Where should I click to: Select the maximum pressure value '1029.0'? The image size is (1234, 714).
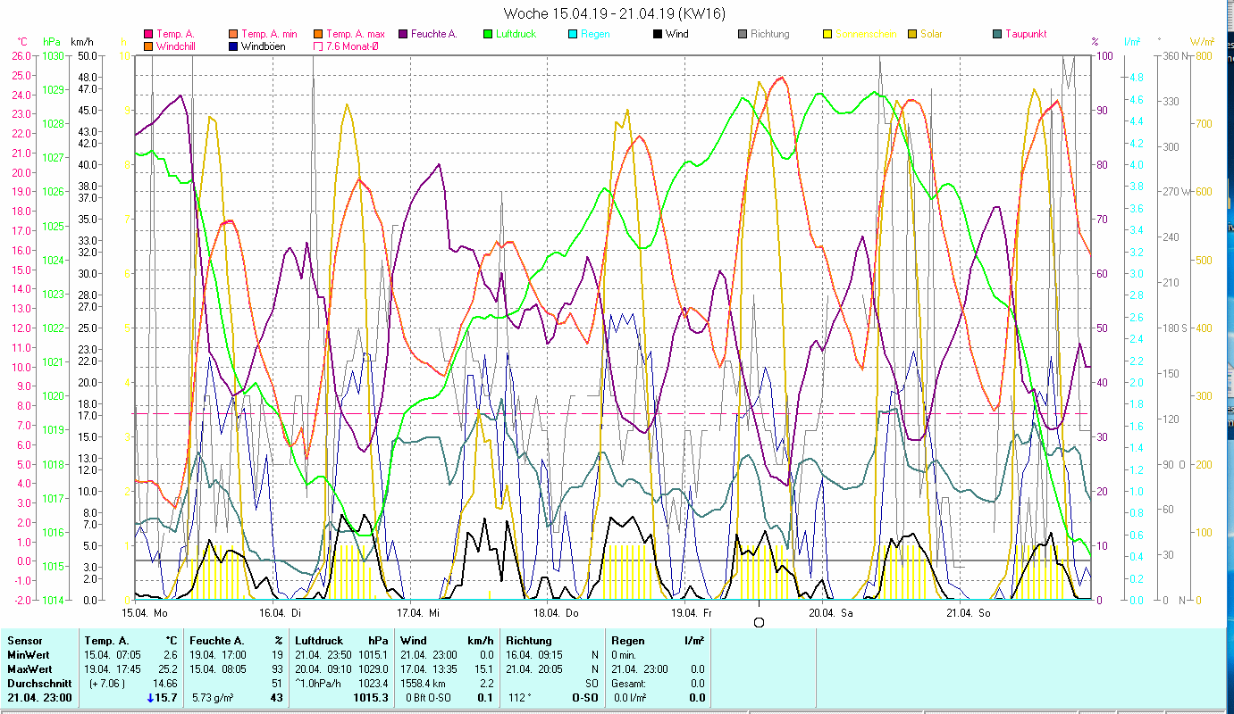[374, 669]
